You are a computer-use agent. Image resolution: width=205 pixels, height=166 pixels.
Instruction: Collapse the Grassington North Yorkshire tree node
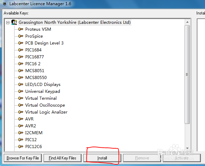coord(8,22)
